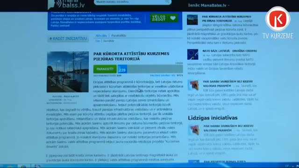
Task: Open sidebar link Par kūrorta attīstību Kurzemes piejūras
Action: (227, 19)
